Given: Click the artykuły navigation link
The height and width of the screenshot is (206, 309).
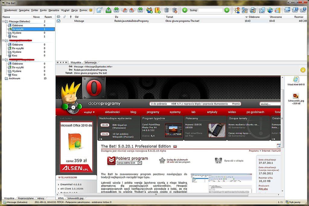Looking at the screenshot, I should coord(212,112).
